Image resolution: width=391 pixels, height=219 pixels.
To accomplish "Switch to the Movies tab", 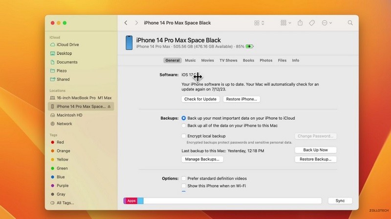I will click(x=207, y=60).
